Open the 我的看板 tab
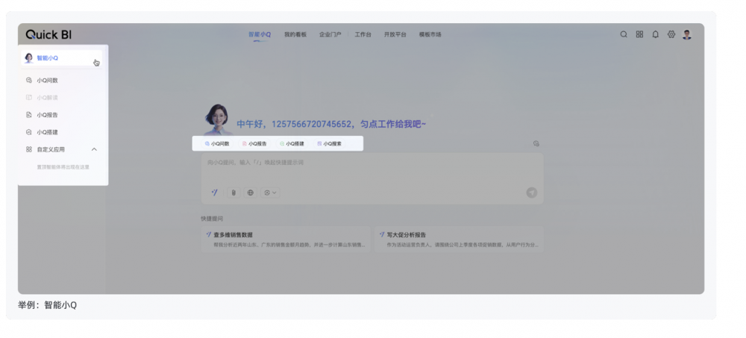 tap(295, 34)
